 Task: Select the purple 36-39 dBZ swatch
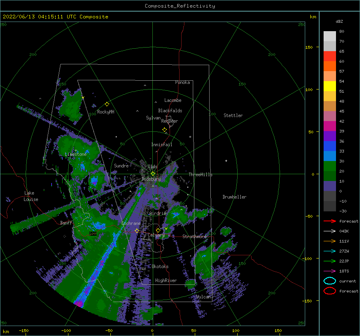click(330, 136)
